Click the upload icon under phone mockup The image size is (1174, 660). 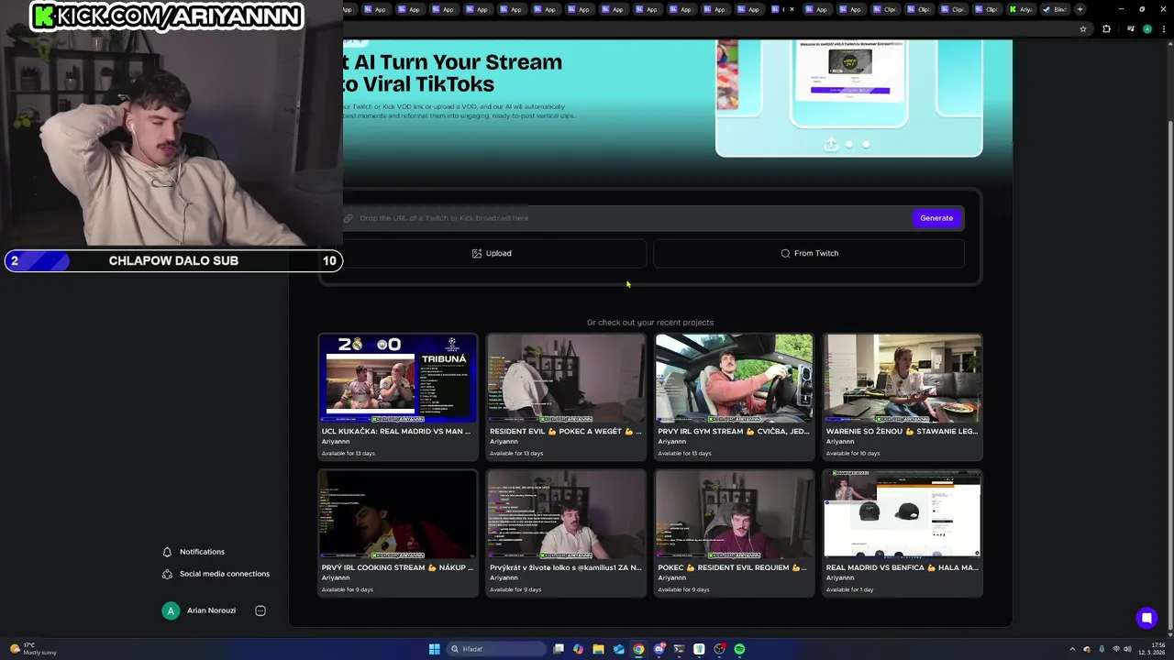[x=831, y=144]
